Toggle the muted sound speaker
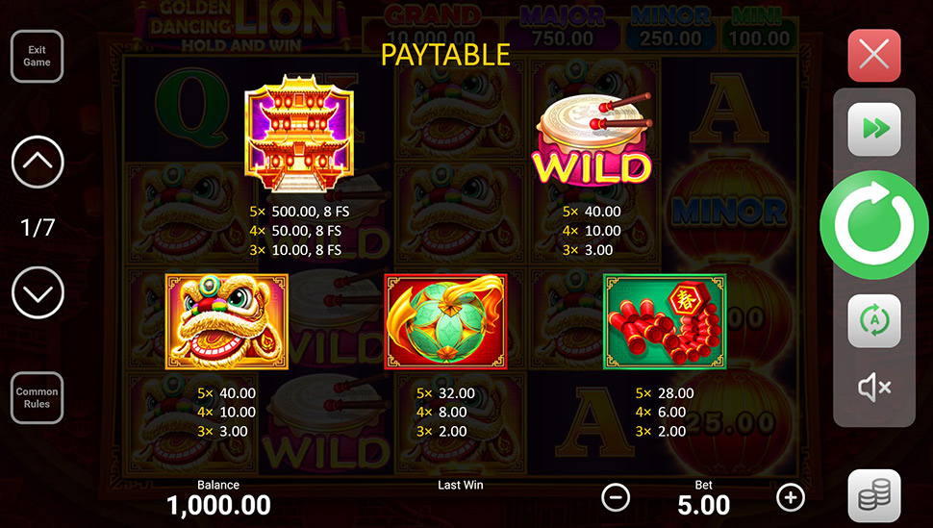Image resolution: width=933 pixels, height=528 pixels. [874, 388]
